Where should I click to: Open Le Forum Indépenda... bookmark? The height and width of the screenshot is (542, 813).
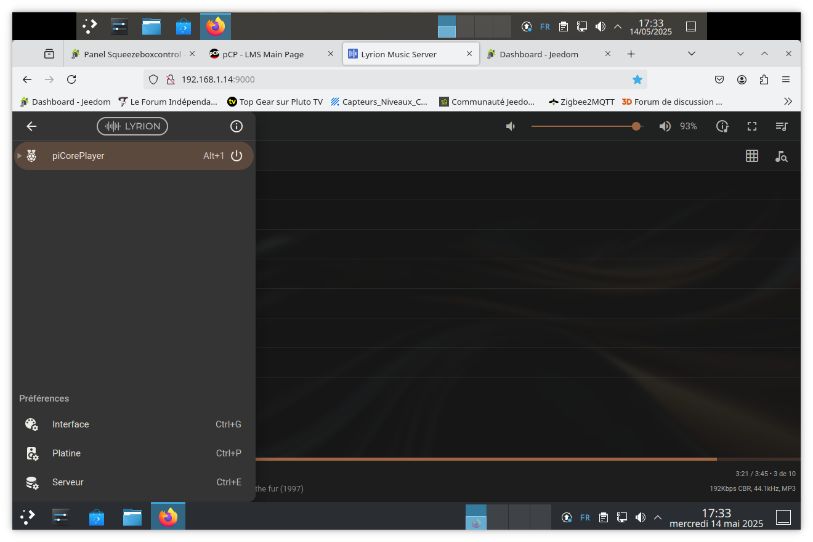pyautogui.click(x=168, y=102)
